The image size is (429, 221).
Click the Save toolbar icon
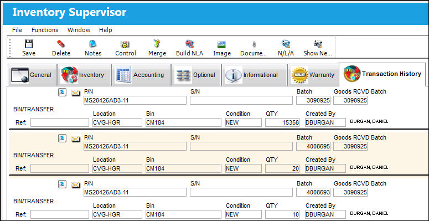click(x=29, y=44)
